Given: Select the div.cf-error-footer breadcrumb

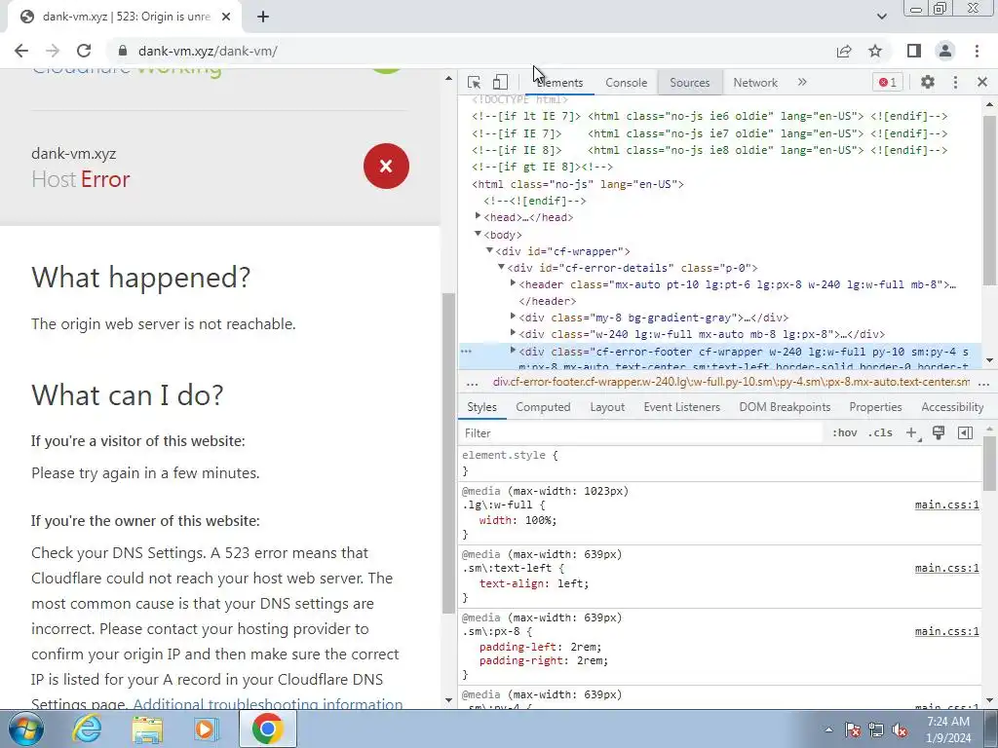Looking at the screenshot, I should tap(731, 382).
